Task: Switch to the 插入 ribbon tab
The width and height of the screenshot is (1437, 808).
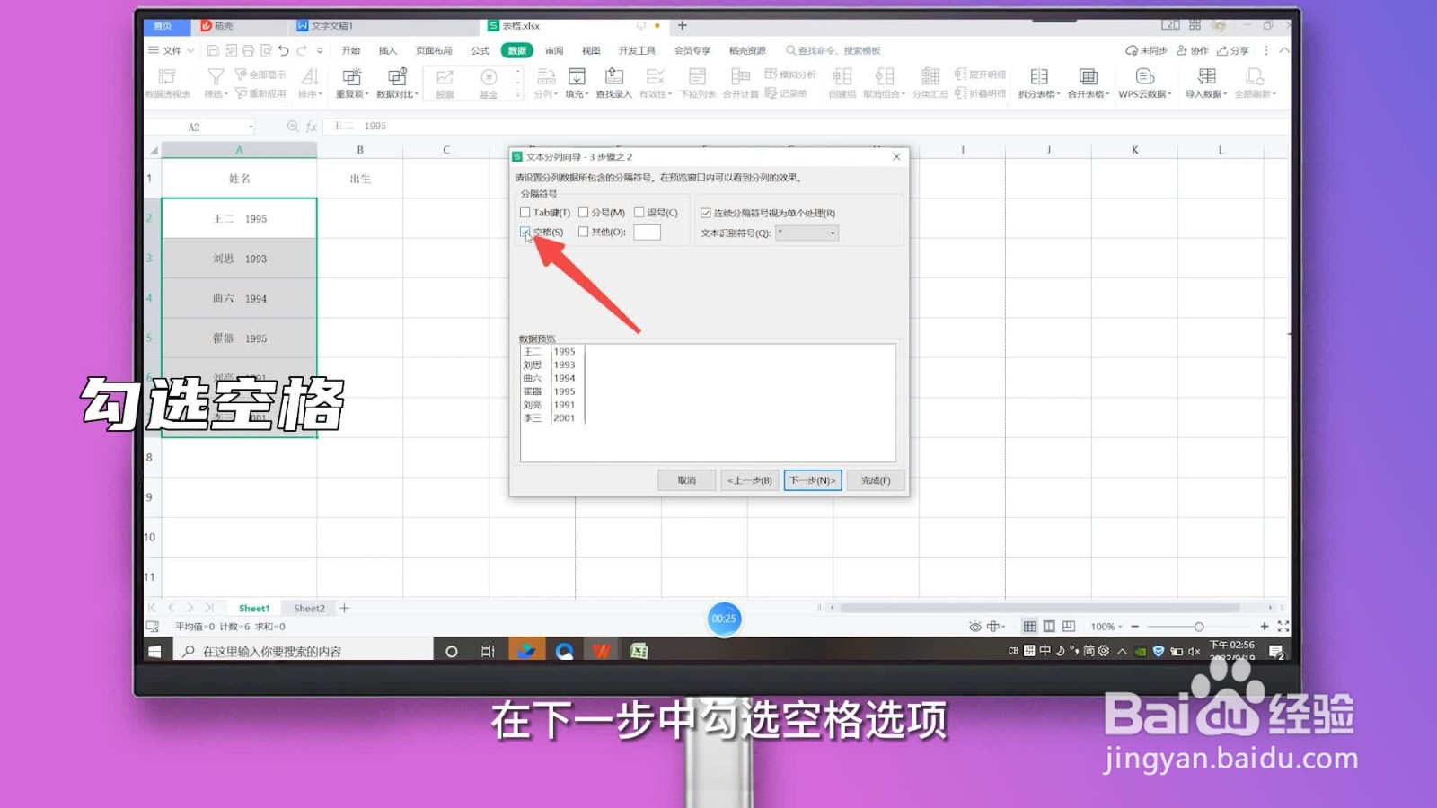Action: pyautogui.click(x=388, y=50)
